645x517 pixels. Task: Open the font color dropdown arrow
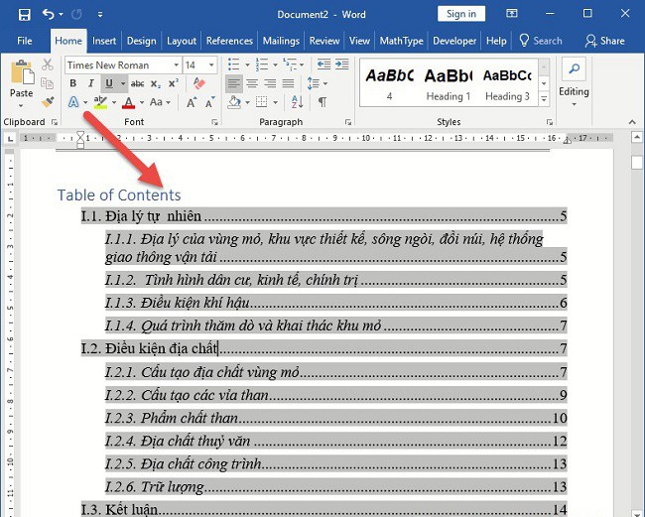(142, 102)
